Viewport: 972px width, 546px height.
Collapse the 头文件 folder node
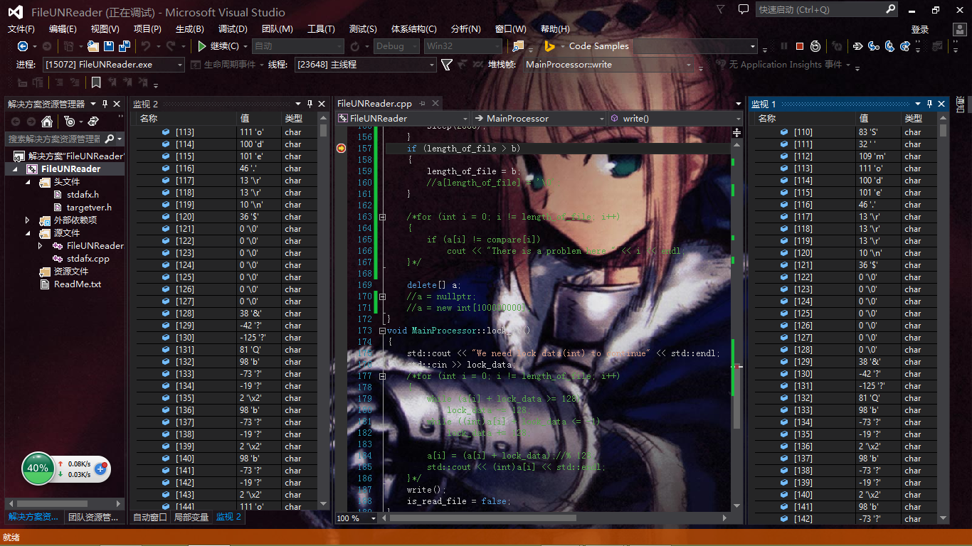pos(28,182)
